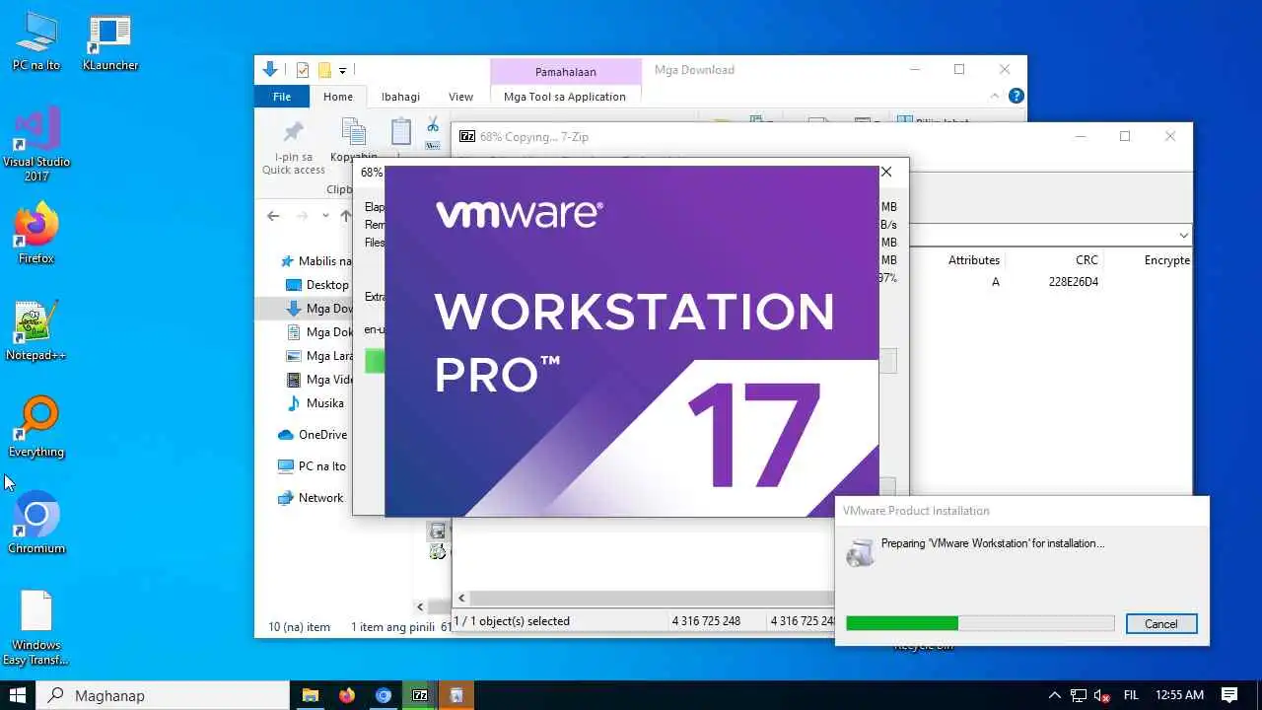Image resolution: width=1262 pixels, height=710 pixels.
Task: Open the Customize Quick Access Toolbar dropdown
Action: point(343,71)
